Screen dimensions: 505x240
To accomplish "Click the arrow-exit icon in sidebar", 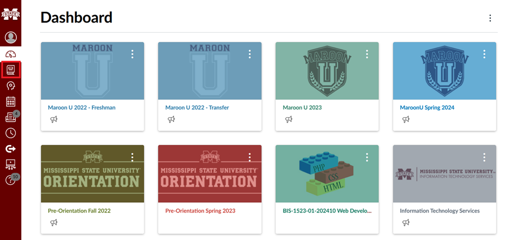I will pyautogui.click(x=11, y=149).
